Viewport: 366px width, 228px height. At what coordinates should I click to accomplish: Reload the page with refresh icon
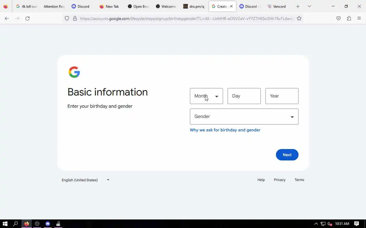click(27, 19)
